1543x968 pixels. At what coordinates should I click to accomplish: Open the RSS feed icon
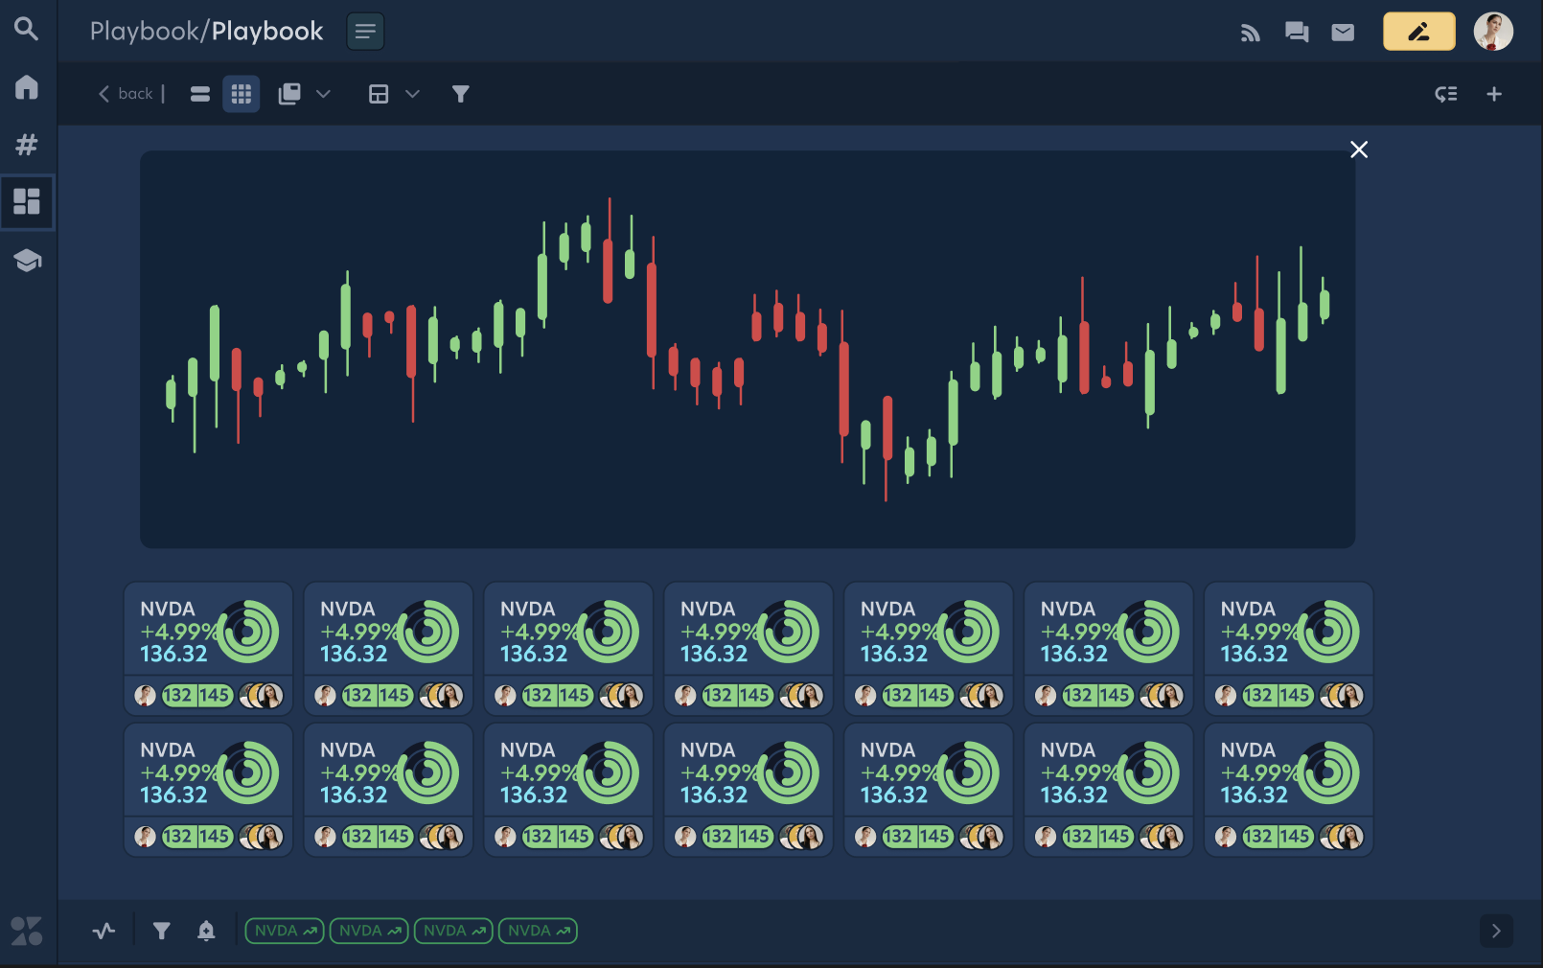click(1250, 33)
